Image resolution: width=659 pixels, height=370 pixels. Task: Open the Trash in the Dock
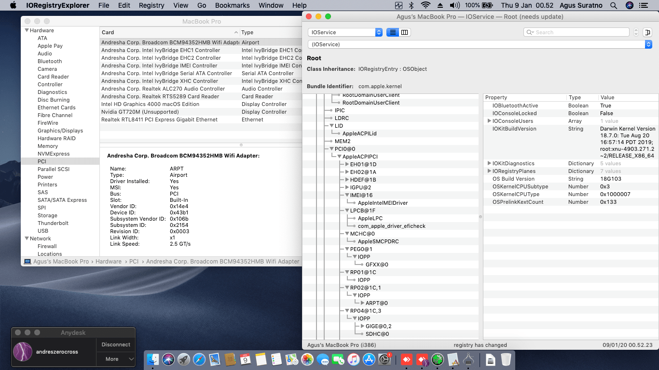tap(506, 359)
